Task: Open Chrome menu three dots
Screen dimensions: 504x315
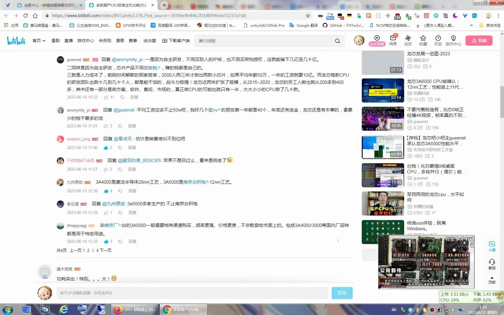Action: pos(498,16)
